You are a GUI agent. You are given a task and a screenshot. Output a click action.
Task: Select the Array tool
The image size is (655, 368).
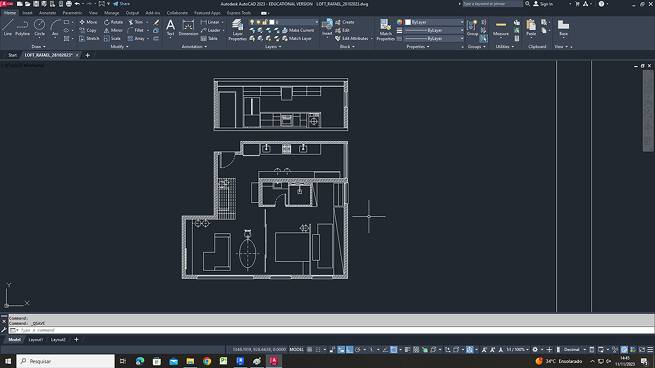pyautogui.click(x=136, y=38)
